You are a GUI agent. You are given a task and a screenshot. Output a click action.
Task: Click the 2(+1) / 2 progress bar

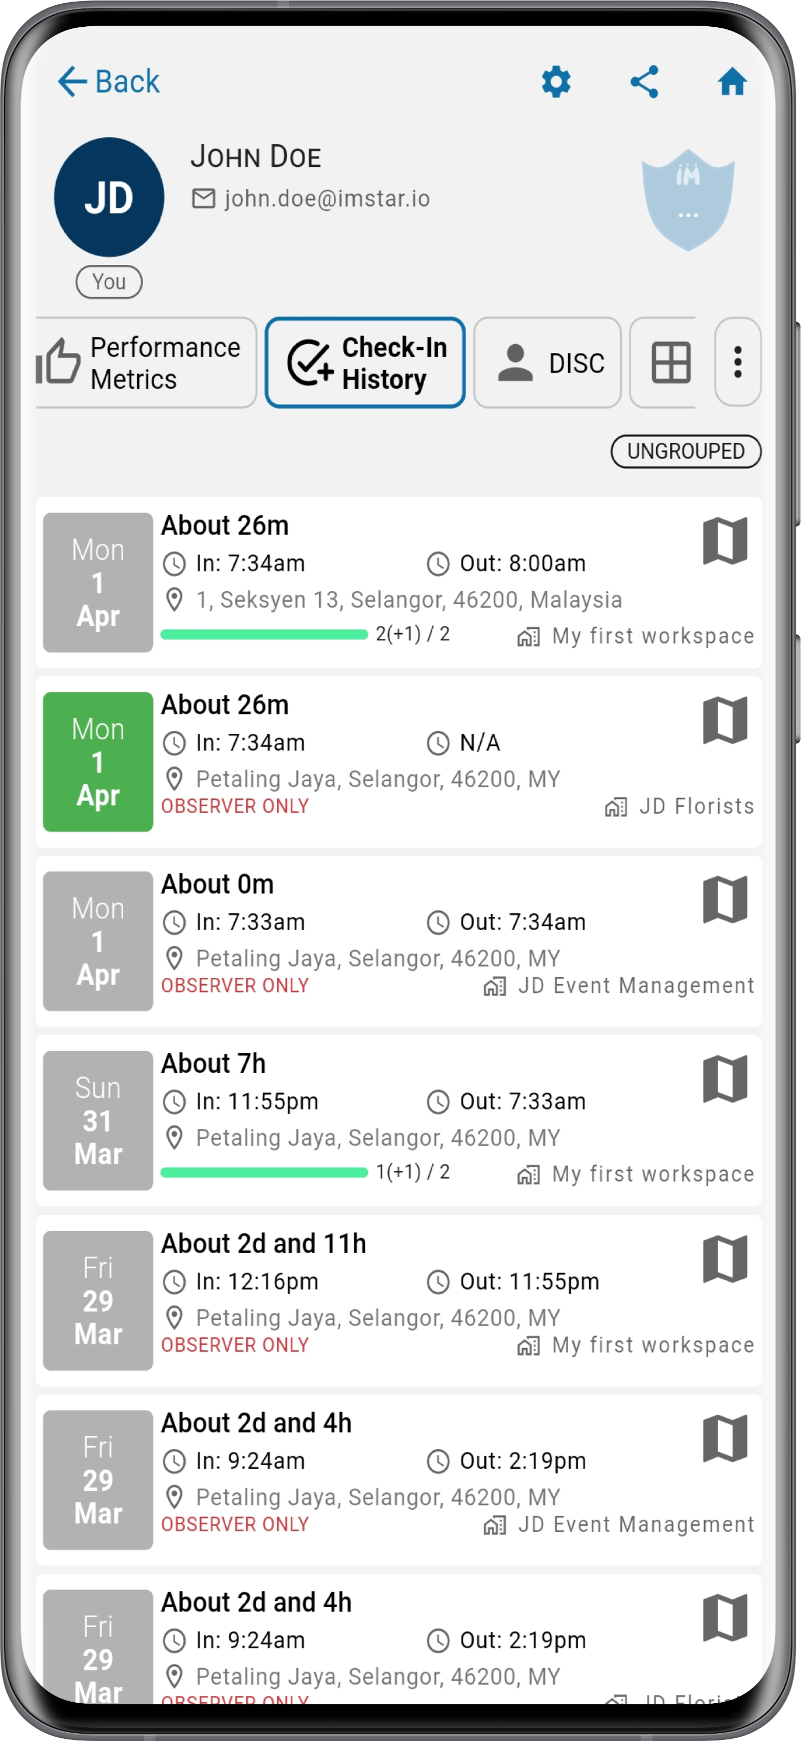[x=264, y=634]
